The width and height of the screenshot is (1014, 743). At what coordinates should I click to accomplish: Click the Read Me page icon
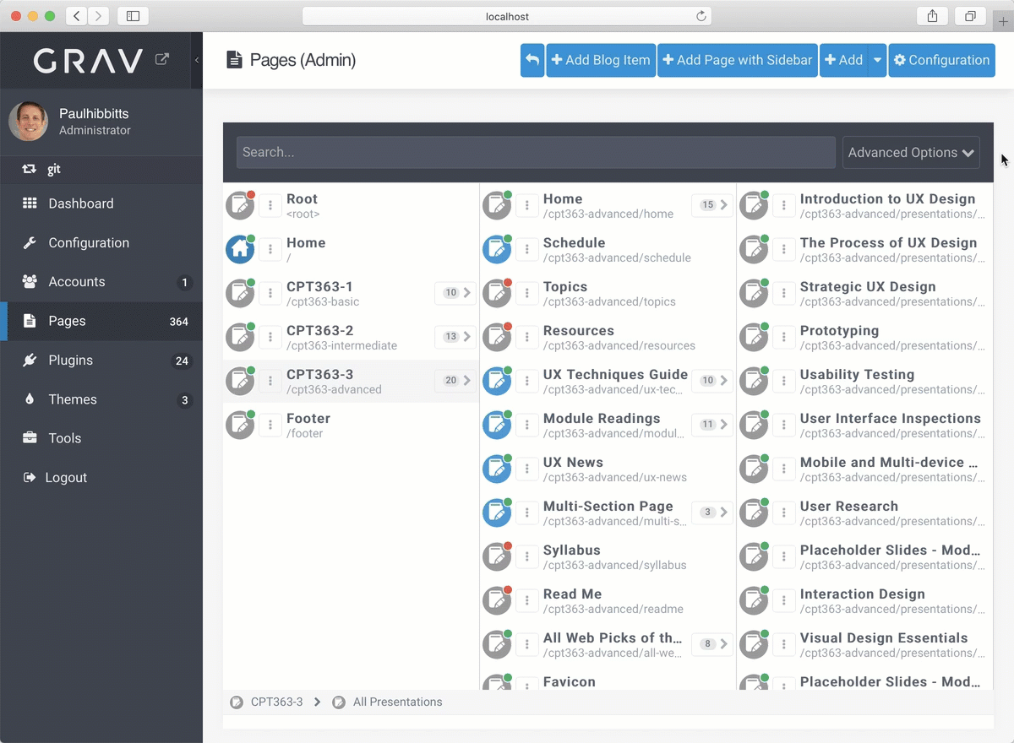click(x=497, y=601)
